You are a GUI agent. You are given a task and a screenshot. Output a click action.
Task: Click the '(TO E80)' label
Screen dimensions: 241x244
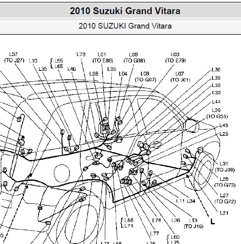coord(103,60)
